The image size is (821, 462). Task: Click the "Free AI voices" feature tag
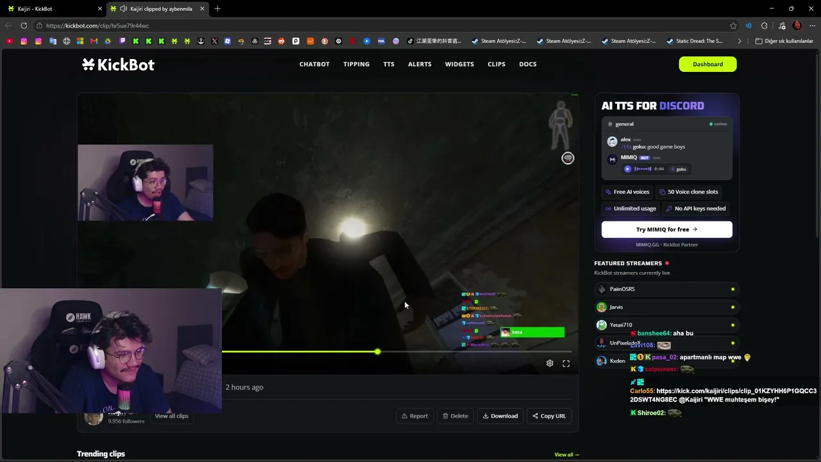coord(627,192)
